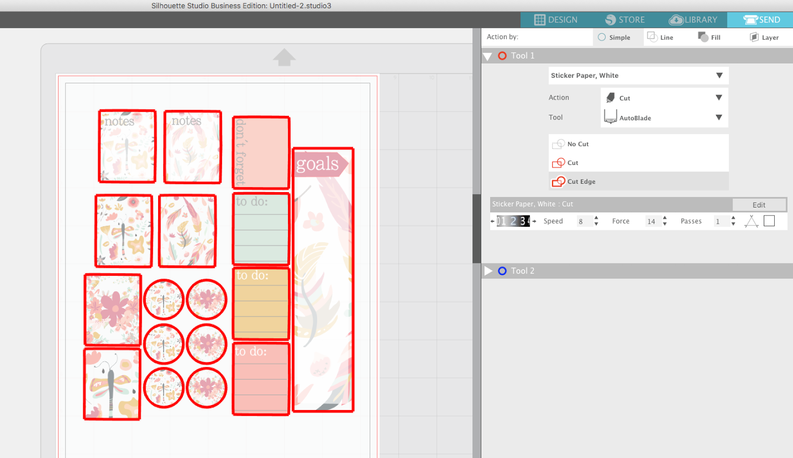Choose the Cut option
The width and height of the screenshot is (793, 458).
tap(638, 163)
